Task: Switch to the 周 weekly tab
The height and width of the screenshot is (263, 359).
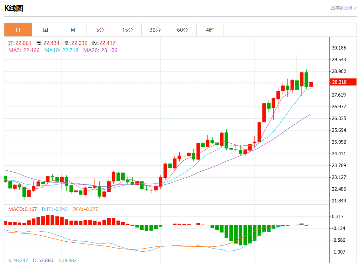Action: click(x=45, y=30)
